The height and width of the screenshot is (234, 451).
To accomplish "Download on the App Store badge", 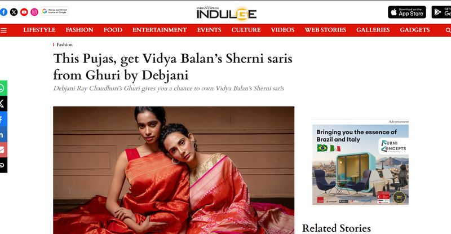I will [407, 12].
